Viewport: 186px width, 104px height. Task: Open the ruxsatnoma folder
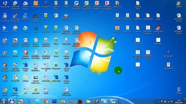[138, 17]
